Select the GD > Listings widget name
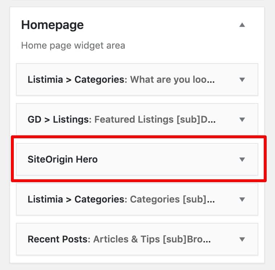This screenshot has width=275, height=270. [58, 119]
